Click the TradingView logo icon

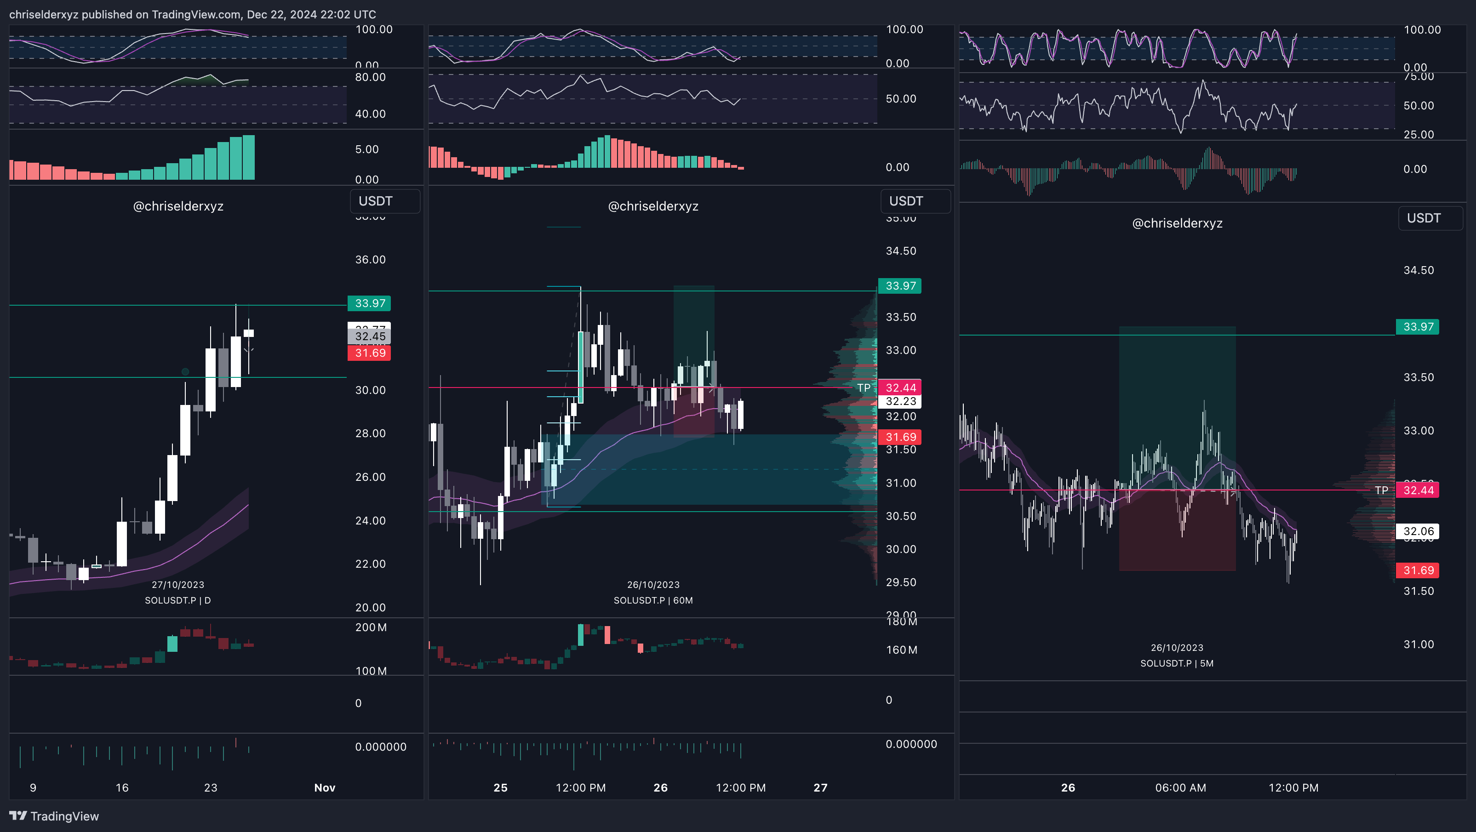(18, 816)
